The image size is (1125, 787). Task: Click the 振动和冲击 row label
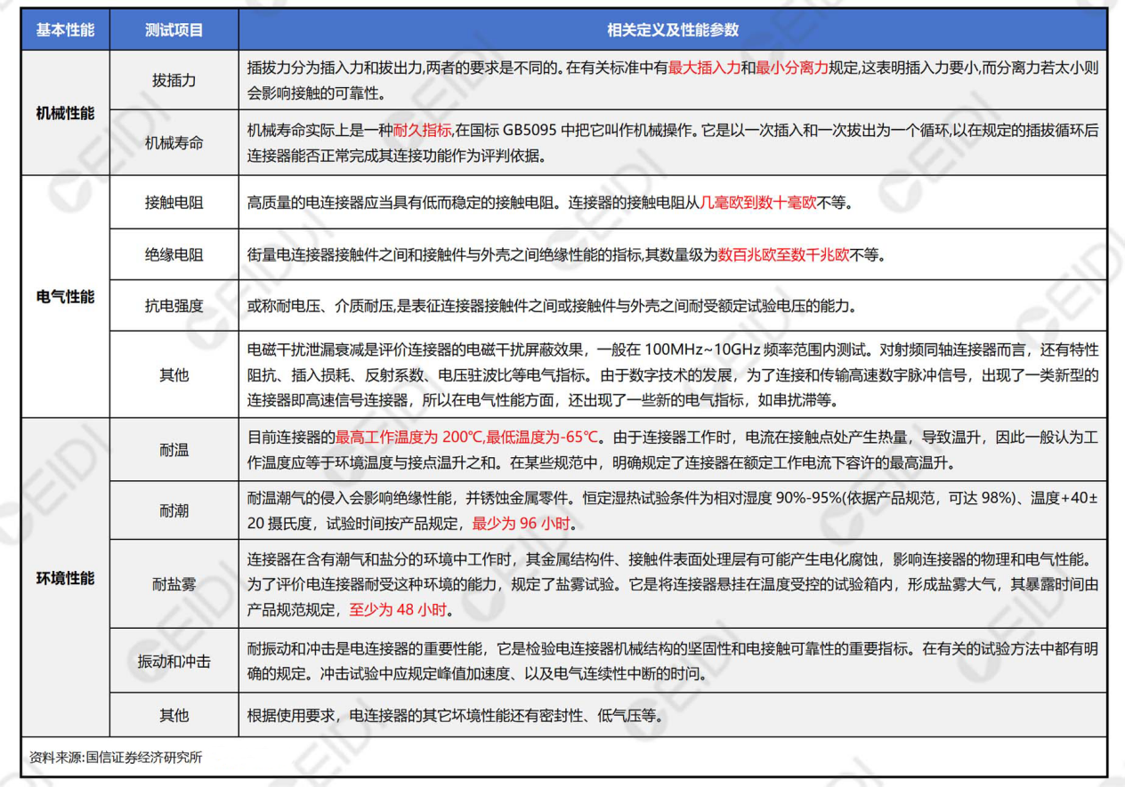tap(174, 661)
